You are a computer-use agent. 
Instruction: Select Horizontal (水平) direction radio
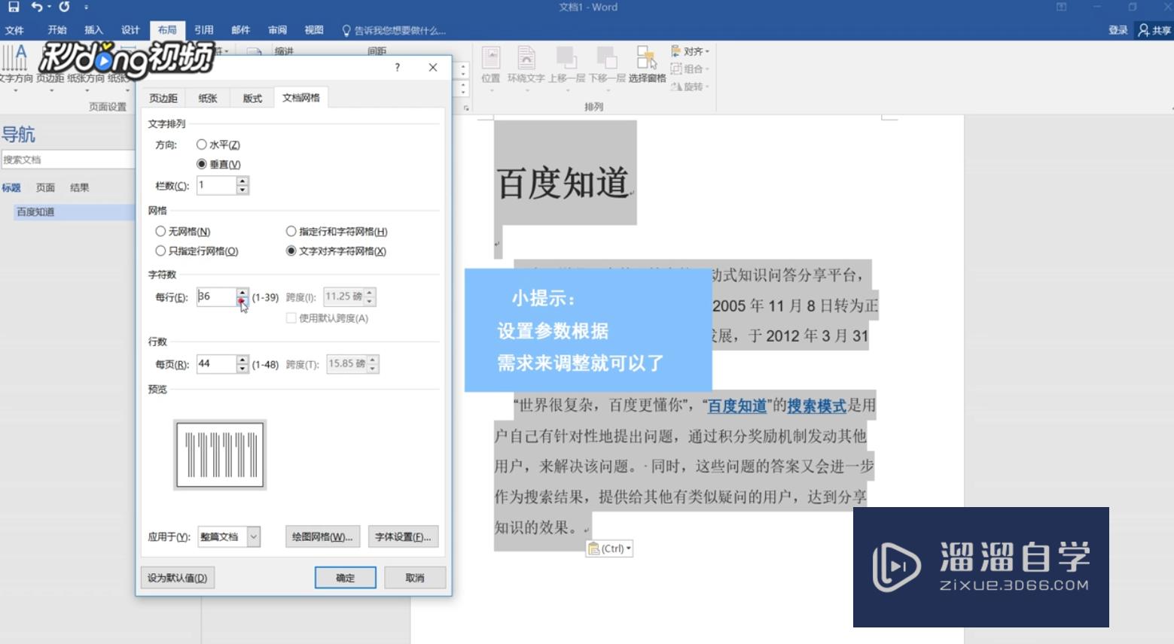(202, 144)
